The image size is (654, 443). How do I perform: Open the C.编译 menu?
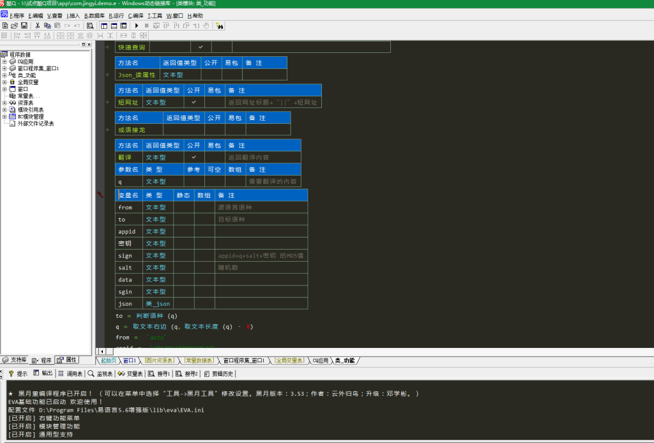(135, 15)
